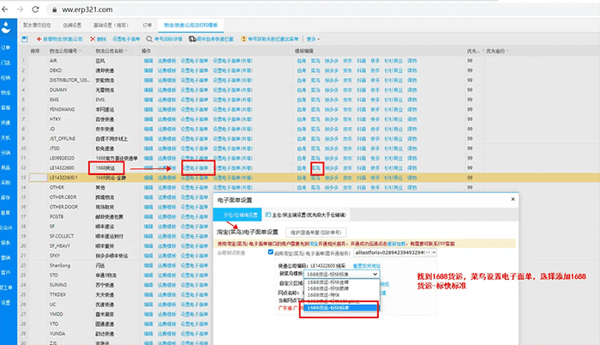Open the alitestforisv account dropdown
Viewport: 600px width, 345px height.
pyautogui.click(x=395, y=252)
